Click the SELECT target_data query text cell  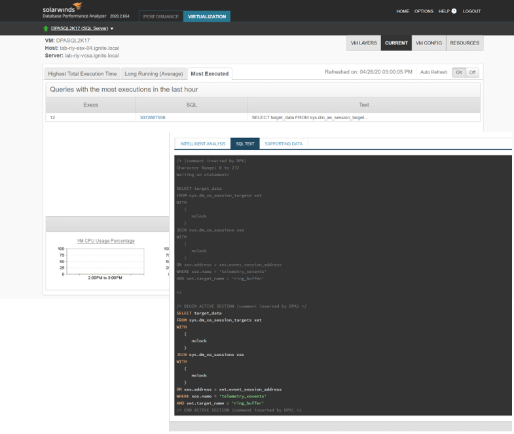[364, 117]
